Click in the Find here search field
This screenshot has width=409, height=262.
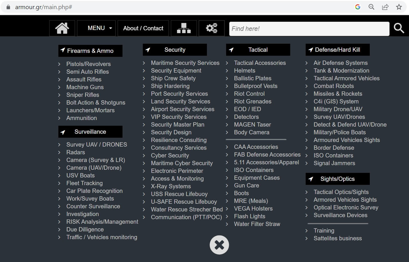[309, 29]
